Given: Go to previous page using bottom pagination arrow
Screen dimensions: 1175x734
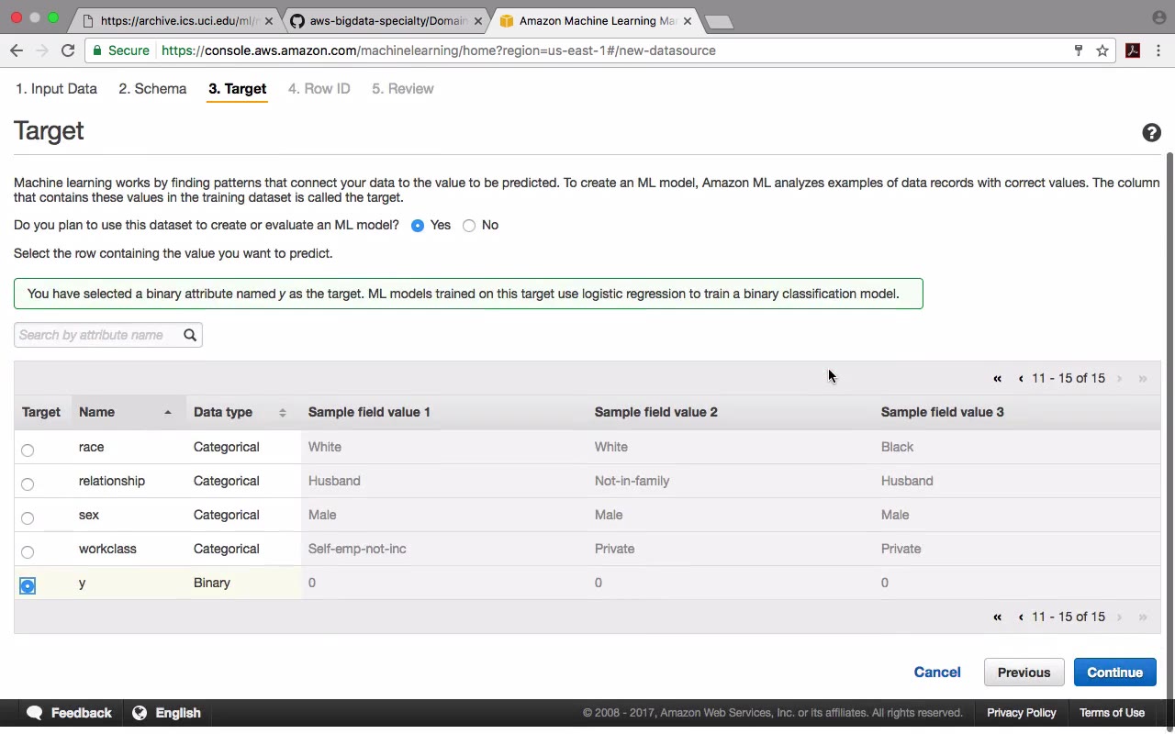Looking at the screenshot, I should [x=1021, y=617].
